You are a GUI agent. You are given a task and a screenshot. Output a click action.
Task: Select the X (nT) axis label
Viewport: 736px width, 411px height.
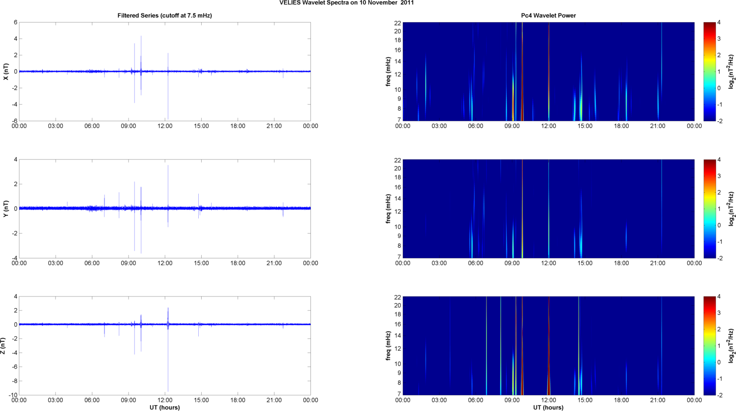click(x=6, y=71)
